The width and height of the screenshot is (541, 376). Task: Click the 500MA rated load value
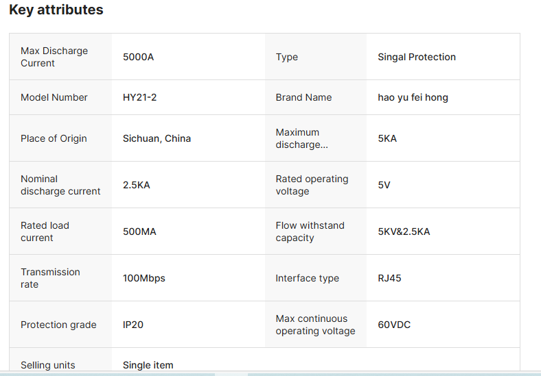(139, 231)
